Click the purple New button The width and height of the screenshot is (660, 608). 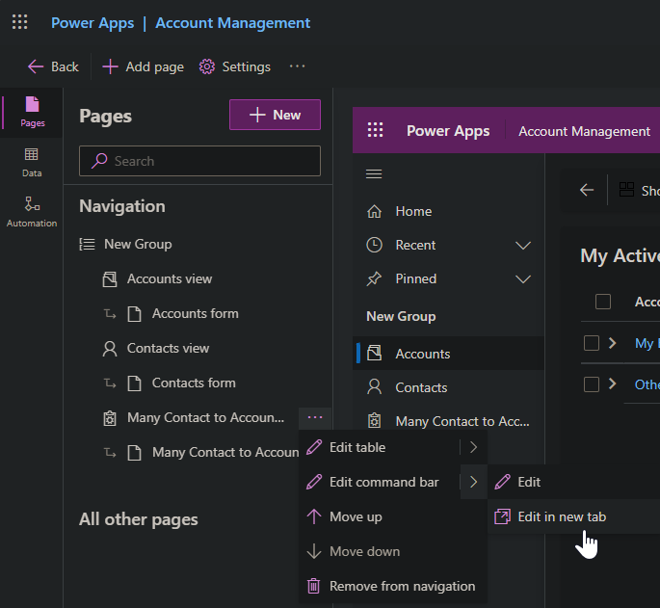point(275,115)
